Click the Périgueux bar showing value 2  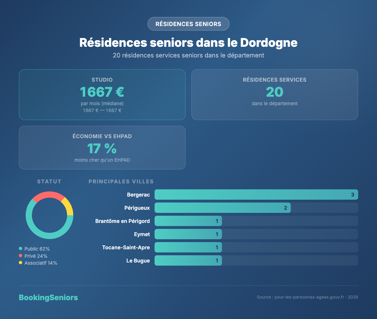click(x=222, y=208)
